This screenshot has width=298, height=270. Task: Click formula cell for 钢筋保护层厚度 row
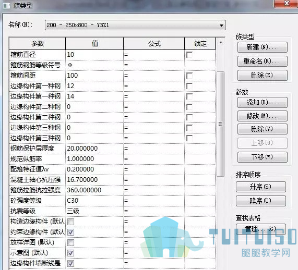[154, 149]
